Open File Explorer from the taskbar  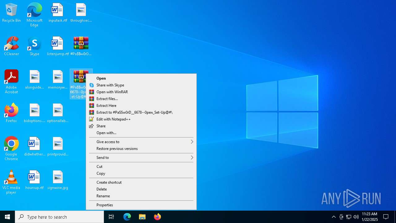[142, 217]
